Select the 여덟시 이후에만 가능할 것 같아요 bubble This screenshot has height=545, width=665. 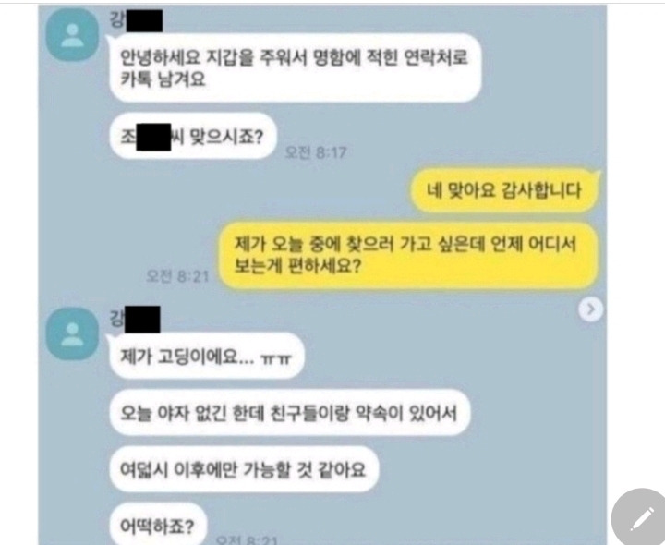click(244, 469)
